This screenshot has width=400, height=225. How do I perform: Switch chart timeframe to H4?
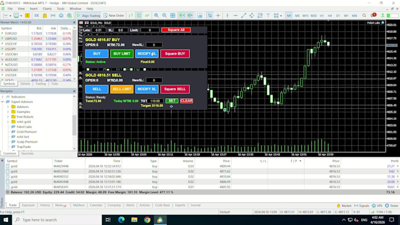[330, 15]
